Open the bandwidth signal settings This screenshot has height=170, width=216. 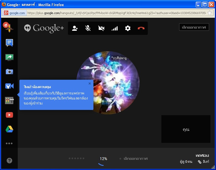coord(115,28)
